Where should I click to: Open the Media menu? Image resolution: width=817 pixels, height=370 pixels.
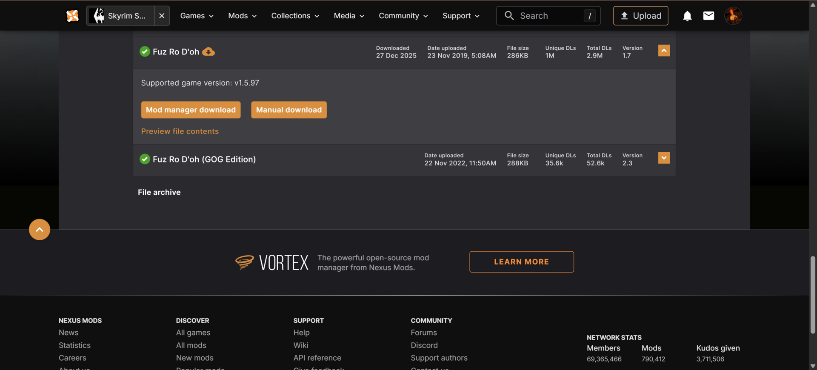[349, 16]
